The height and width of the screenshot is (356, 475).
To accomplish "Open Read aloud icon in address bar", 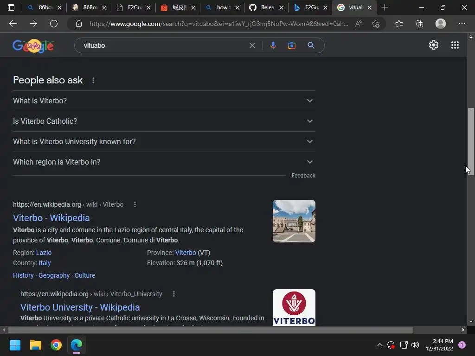I will (x=359, y=24).
